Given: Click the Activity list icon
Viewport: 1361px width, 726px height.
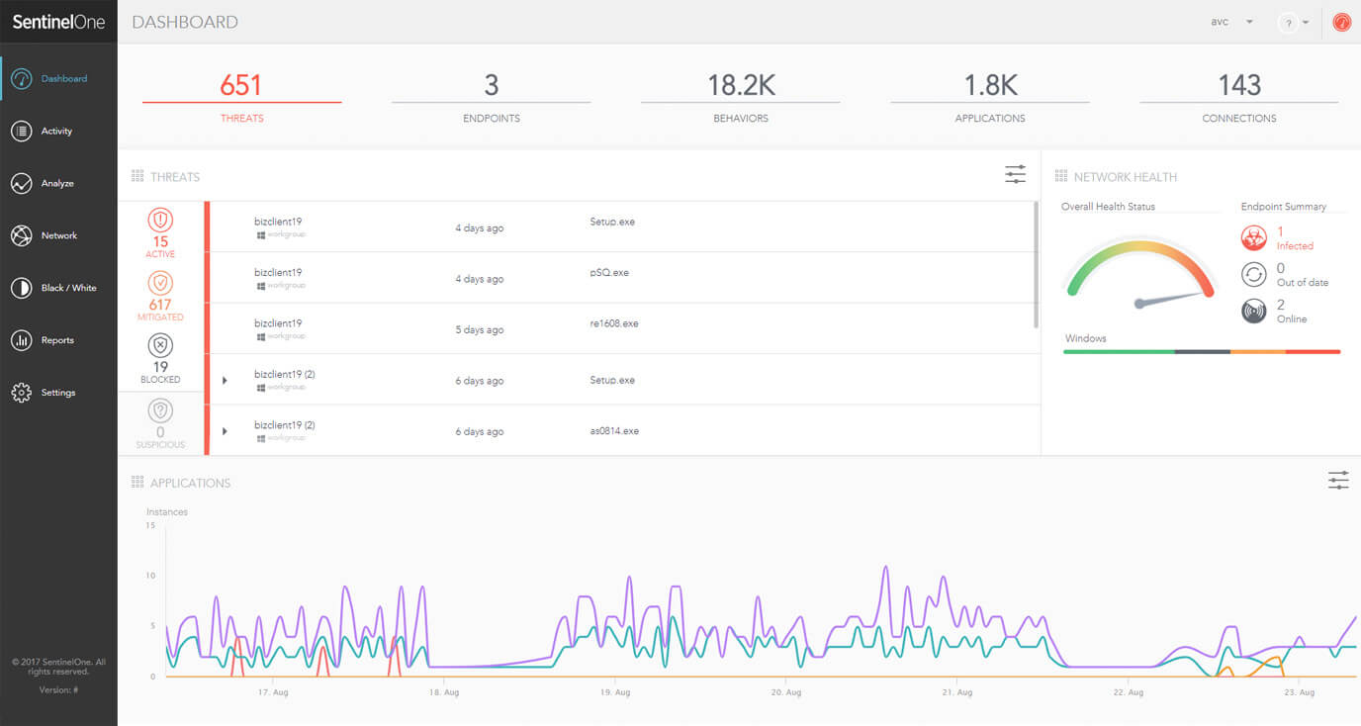Looking at the screenshot, I should [21, 131].
